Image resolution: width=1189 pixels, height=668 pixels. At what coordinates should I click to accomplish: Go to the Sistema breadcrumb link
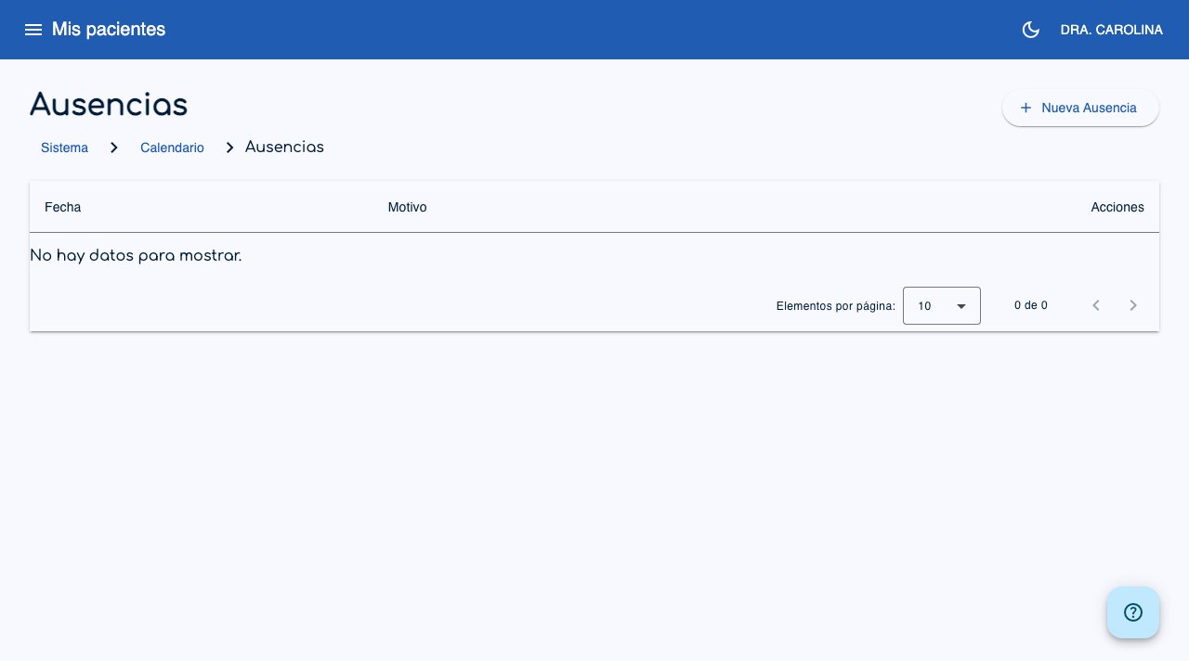pyautogui.click(x=64, y=148)
